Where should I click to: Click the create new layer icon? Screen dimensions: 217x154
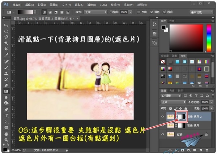coord(201,150)
